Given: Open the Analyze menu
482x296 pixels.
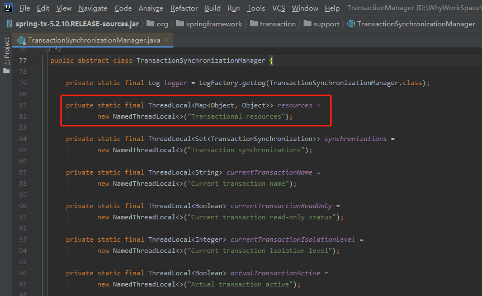Looking at the screenshot, I should pos(151,8).
